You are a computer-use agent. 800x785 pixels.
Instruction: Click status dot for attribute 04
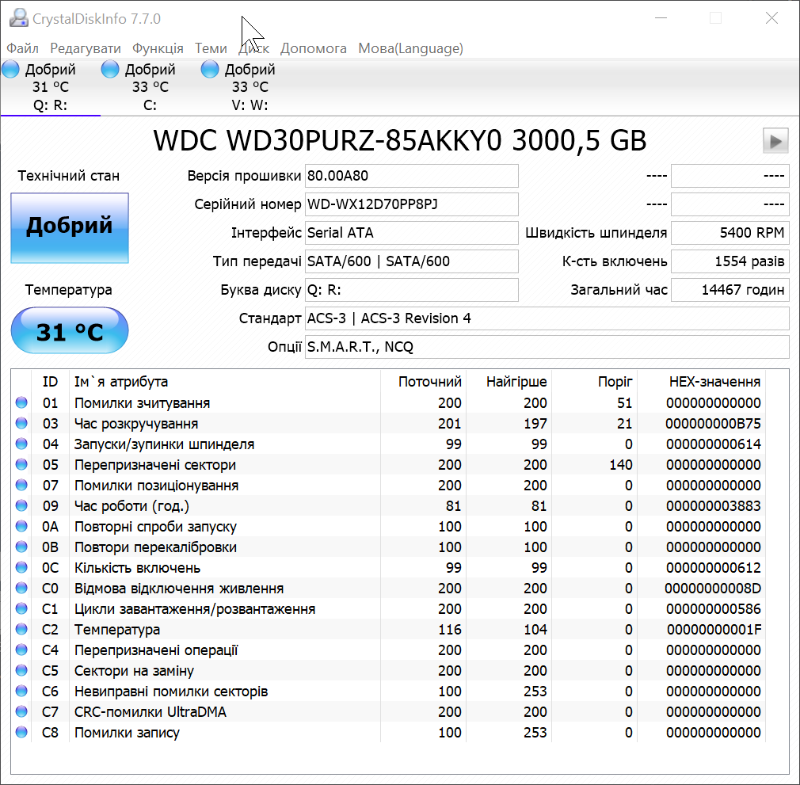point(21,444)
